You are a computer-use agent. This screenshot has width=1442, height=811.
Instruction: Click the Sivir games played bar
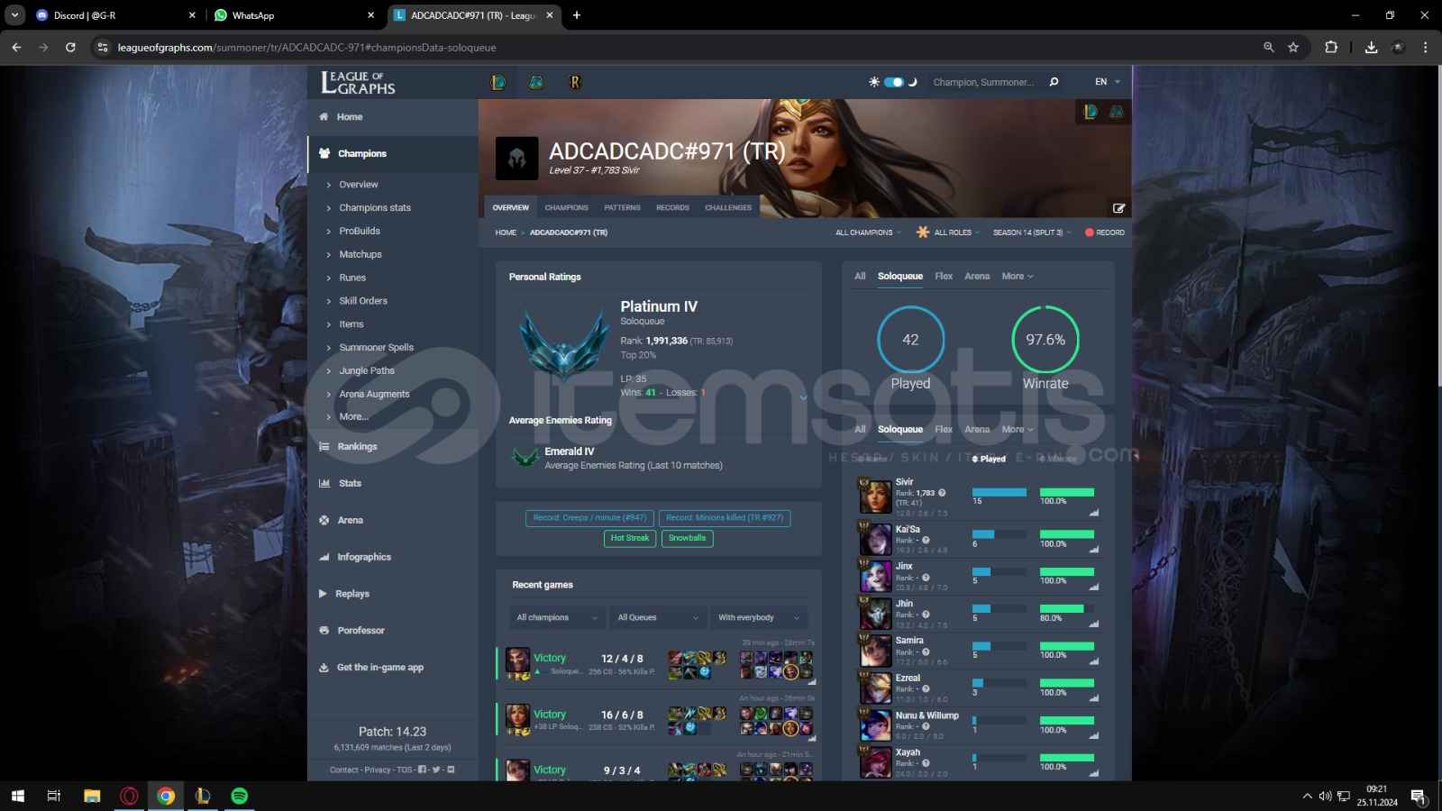pyautogui.click(x=999, y=492)
